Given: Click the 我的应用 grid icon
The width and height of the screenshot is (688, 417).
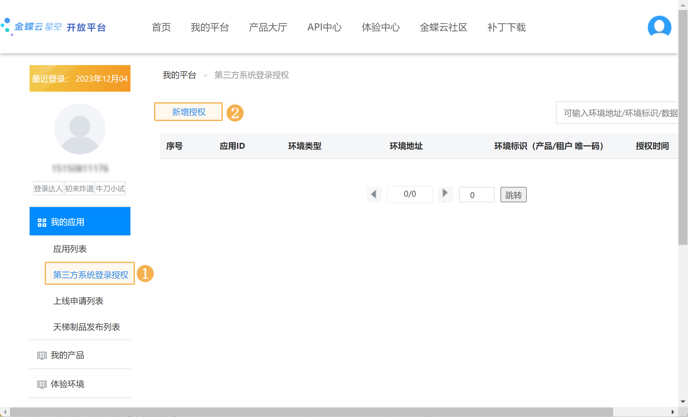Looking at the screenshot, I should (42, 222).
